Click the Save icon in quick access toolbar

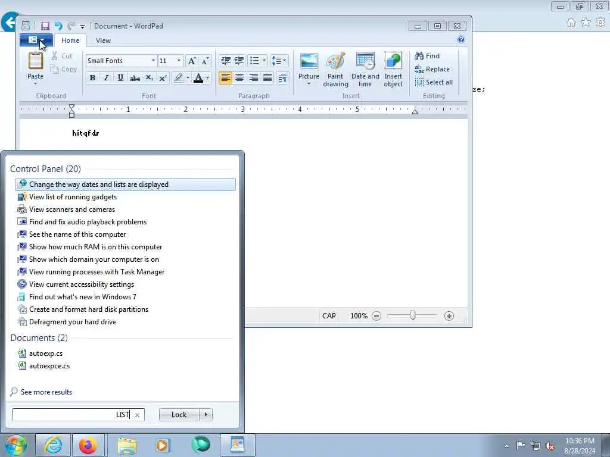pyautogui.click(x=45, y=26)
